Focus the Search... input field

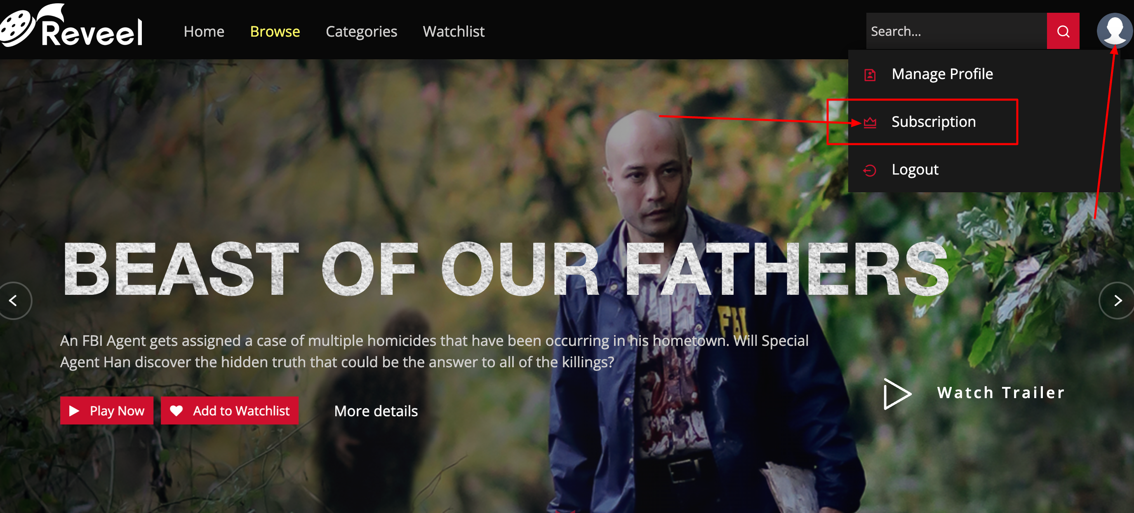click(956, 31)
